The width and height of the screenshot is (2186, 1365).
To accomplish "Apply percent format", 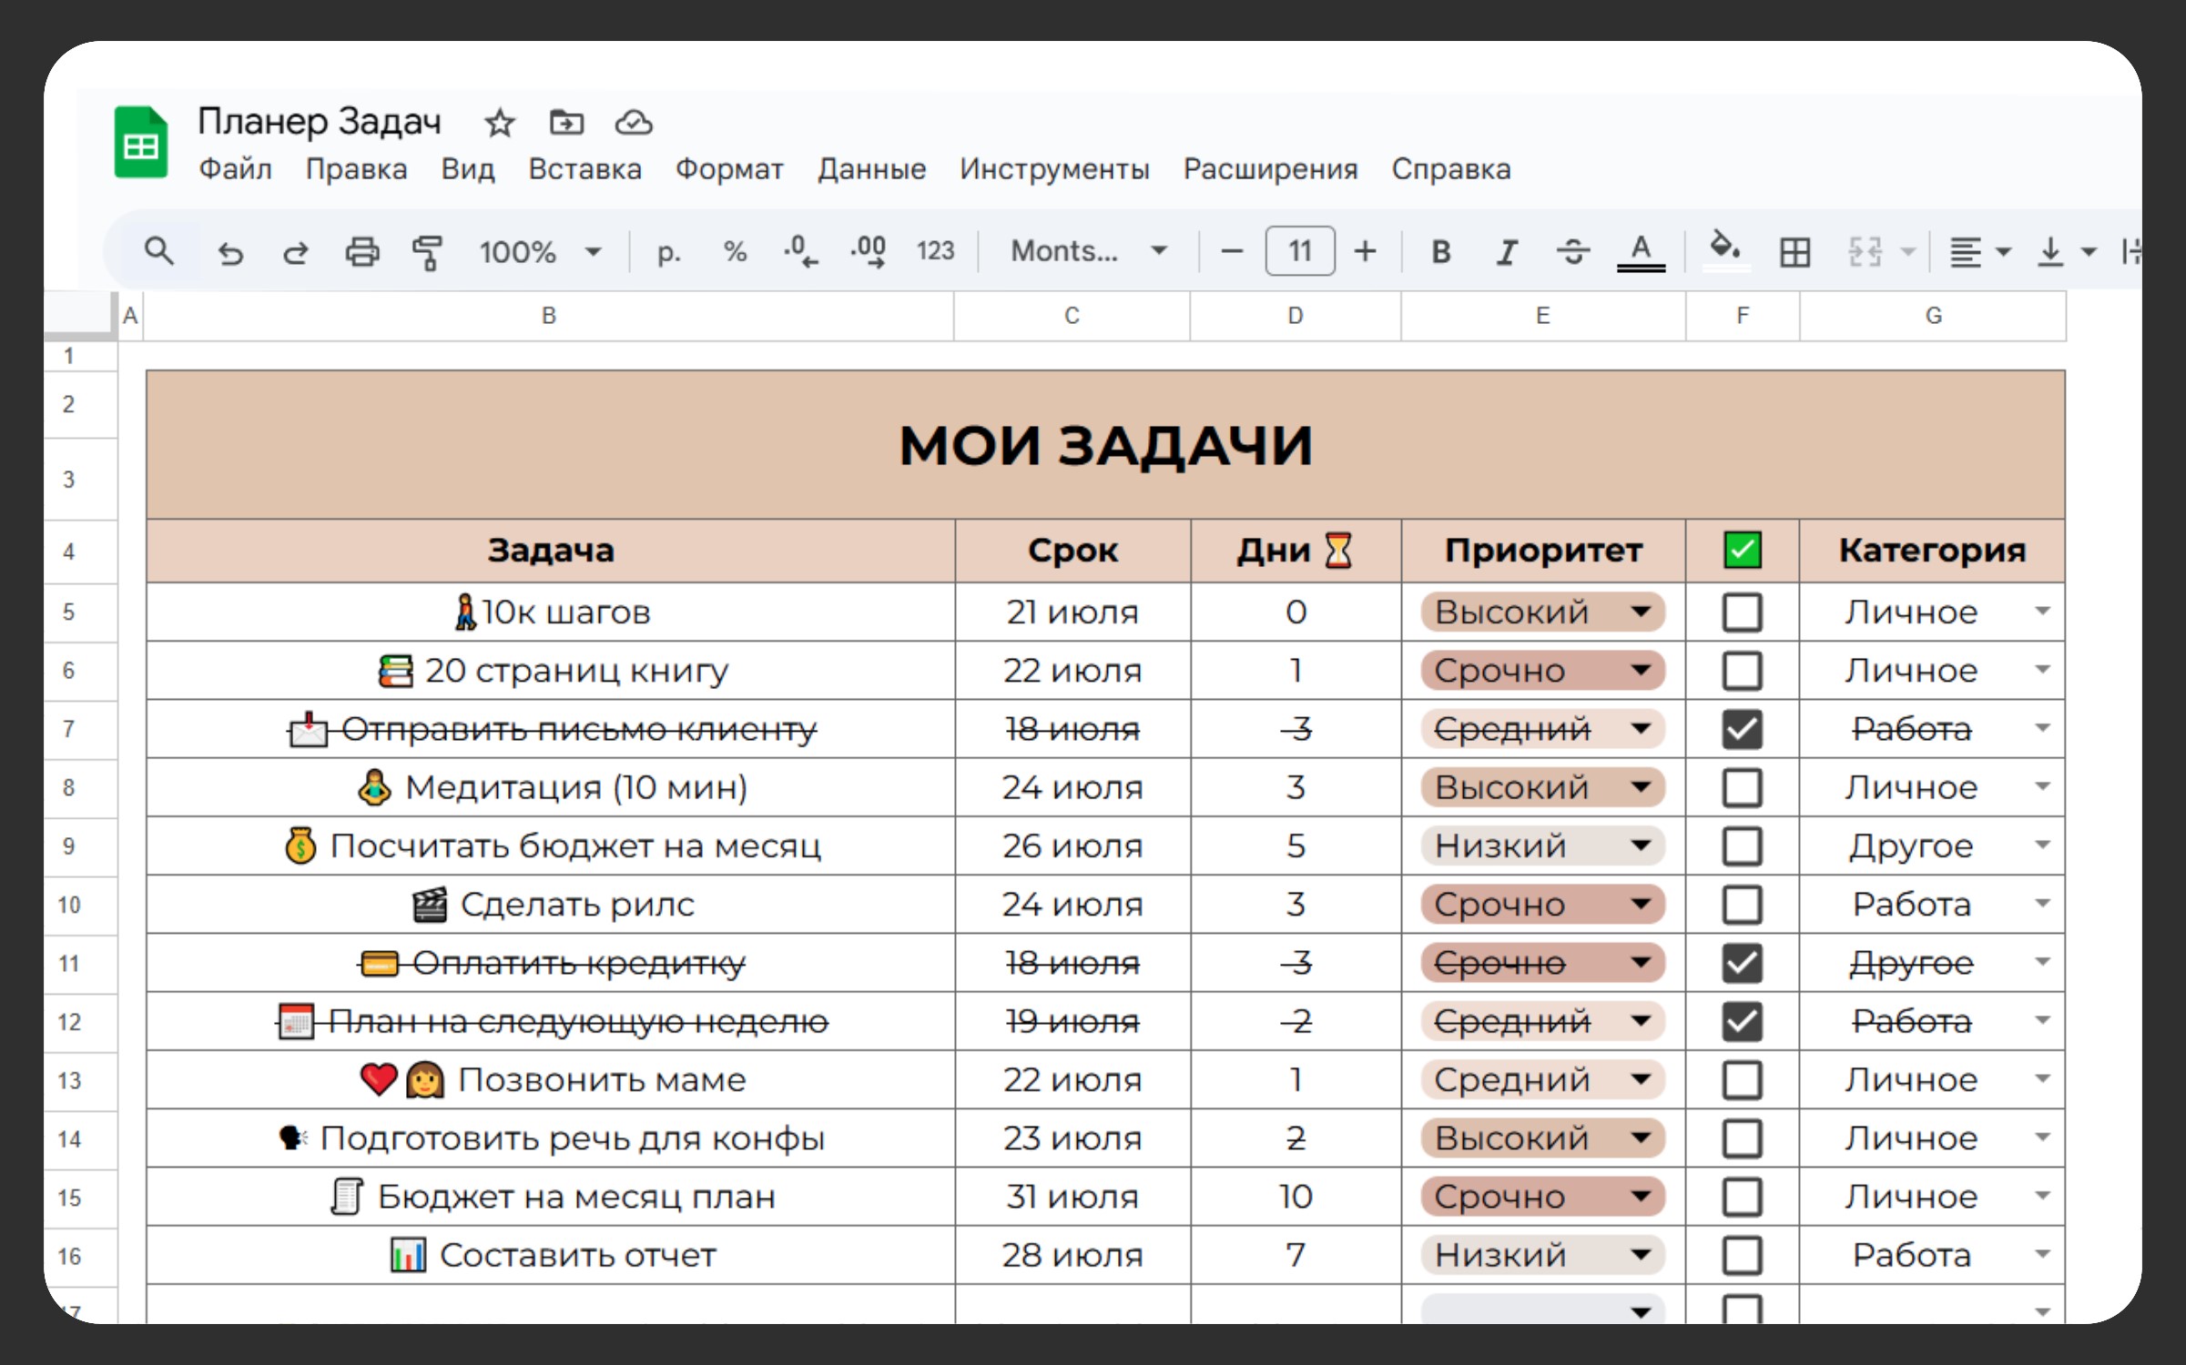I will (735, 252).
